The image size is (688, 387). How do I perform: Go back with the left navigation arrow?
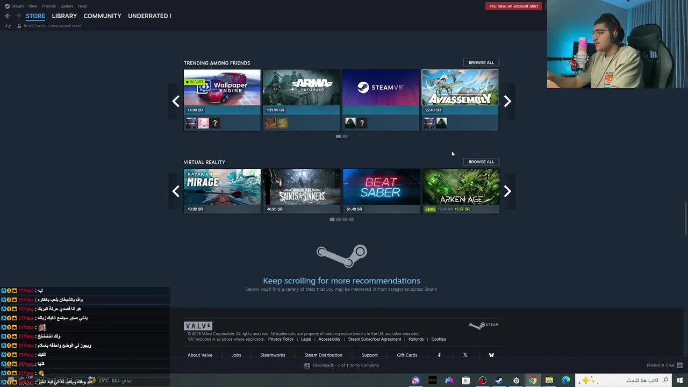[8, 16]
